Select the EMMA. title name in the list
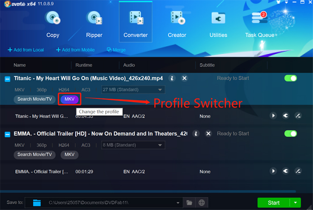This screenshot has width=313, height=210. [42, 171]
